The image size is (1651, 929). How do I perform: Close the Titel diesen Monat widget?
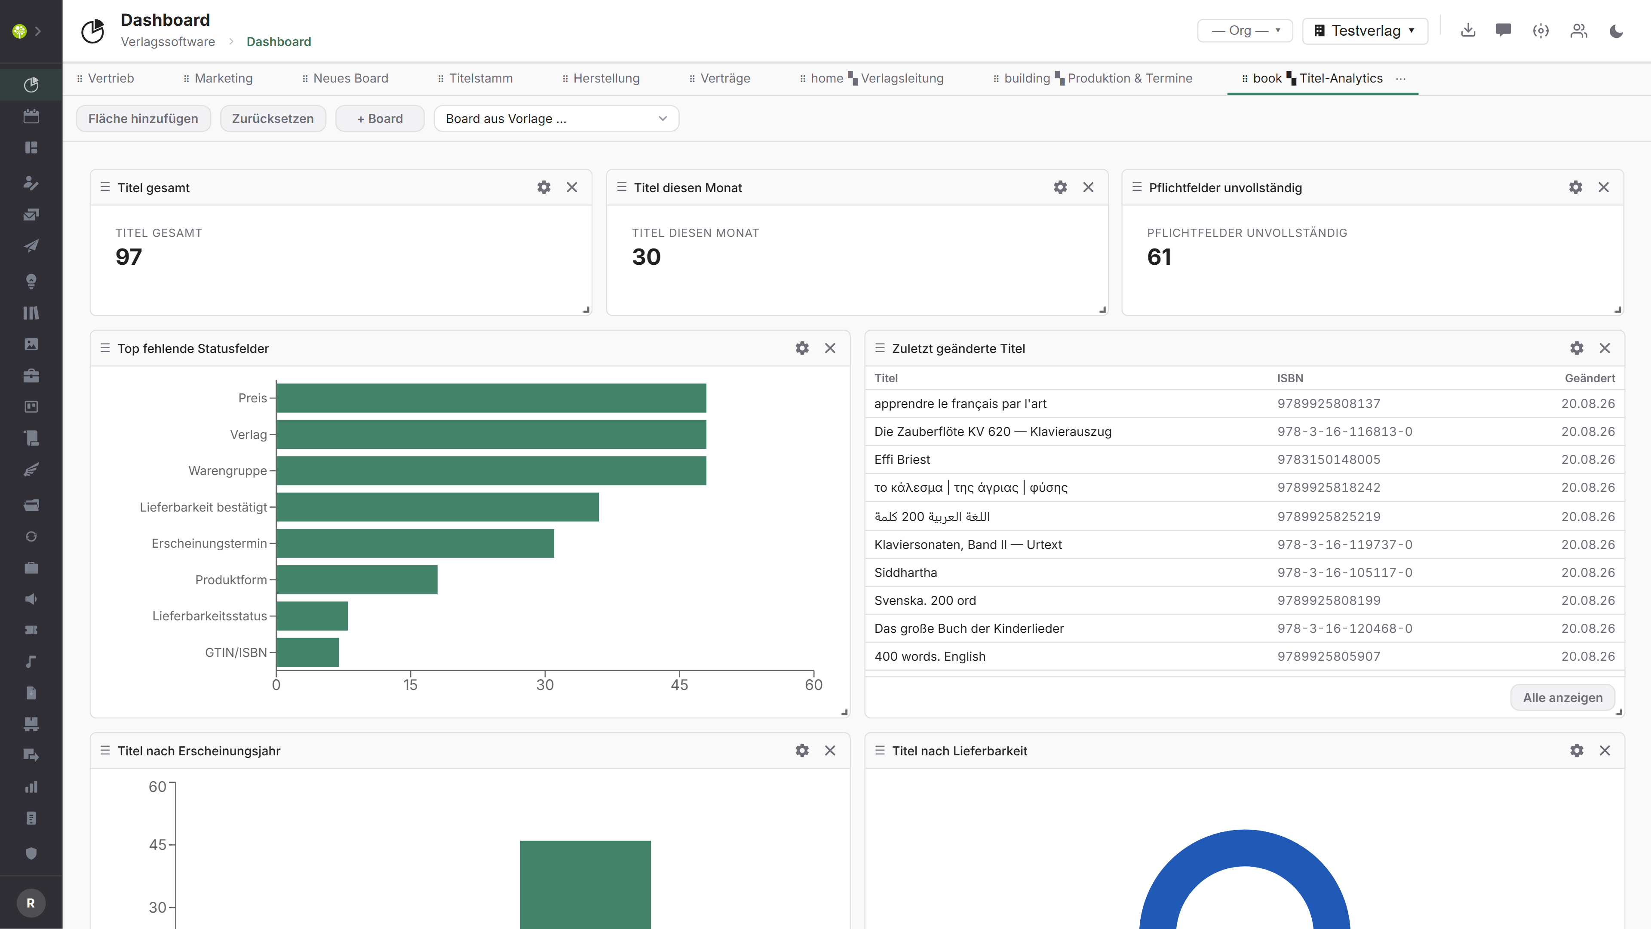1088,187
